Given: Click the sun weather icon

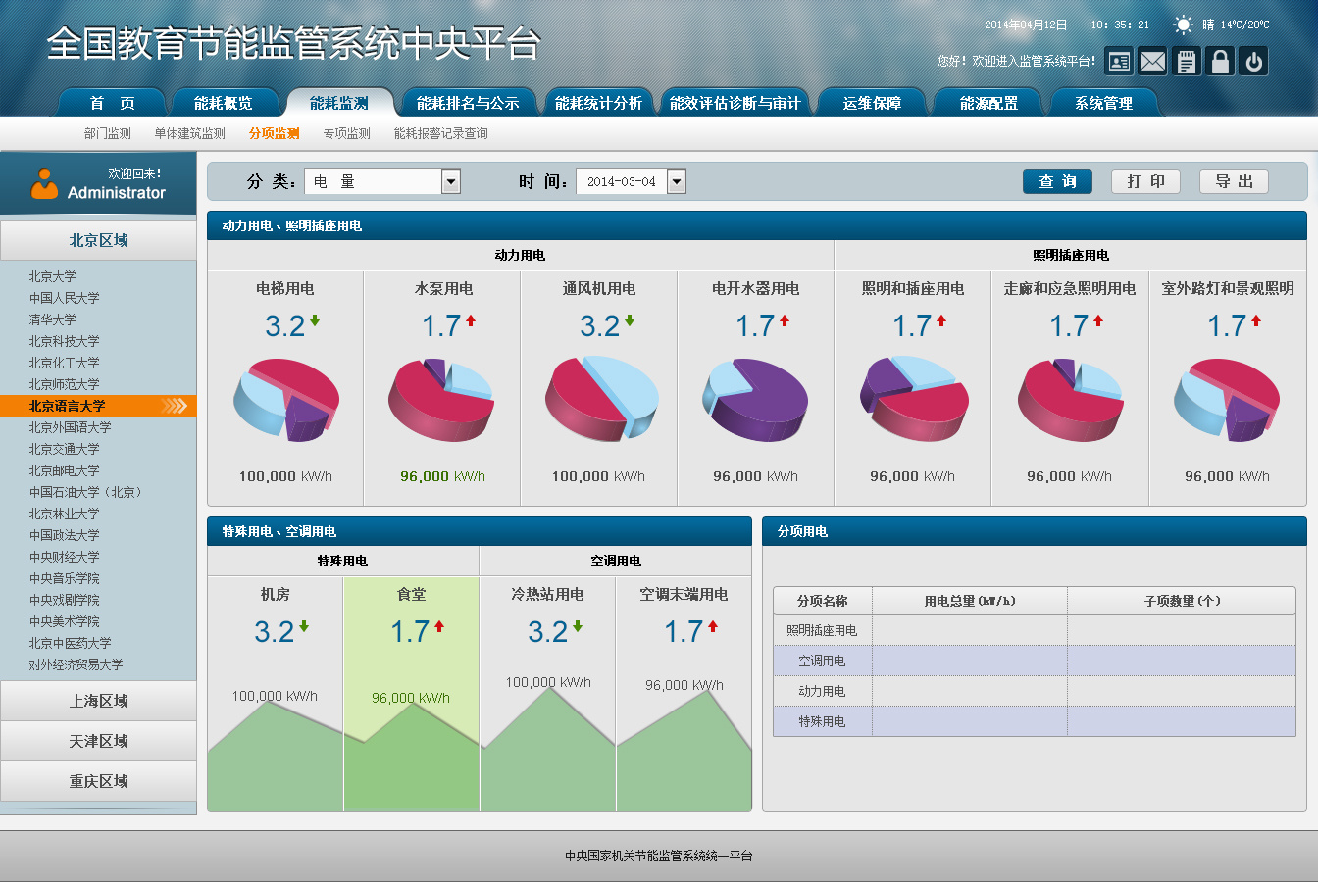Looking at the screenshot, I should [x=1184, y=24].
